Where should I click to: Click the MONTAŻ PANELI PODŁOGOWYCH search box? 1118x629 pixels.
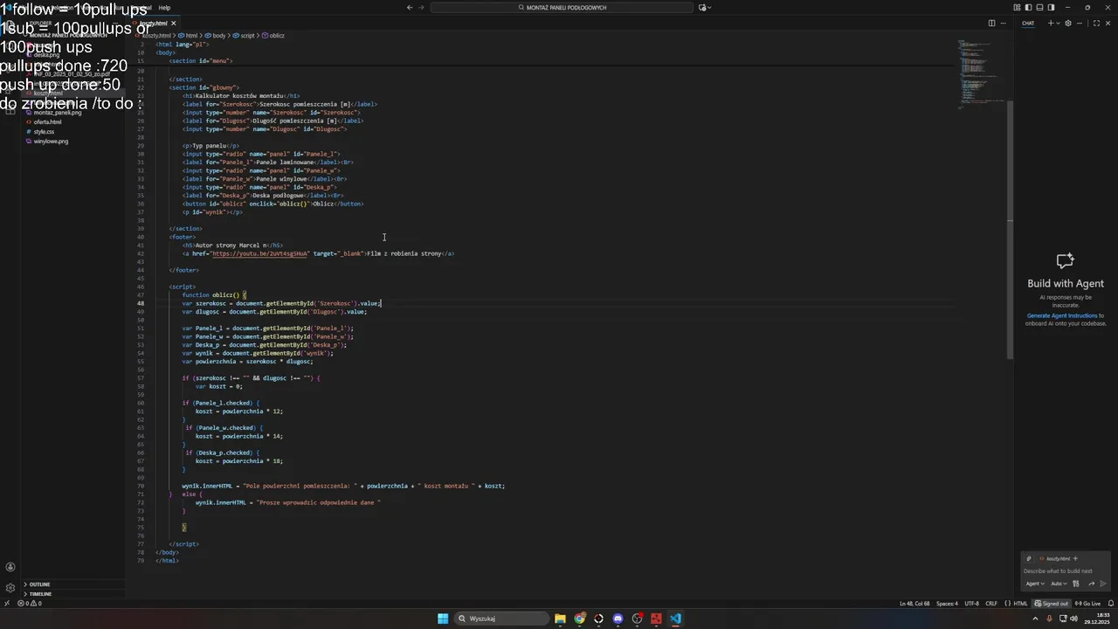click(x=562, y=7)
